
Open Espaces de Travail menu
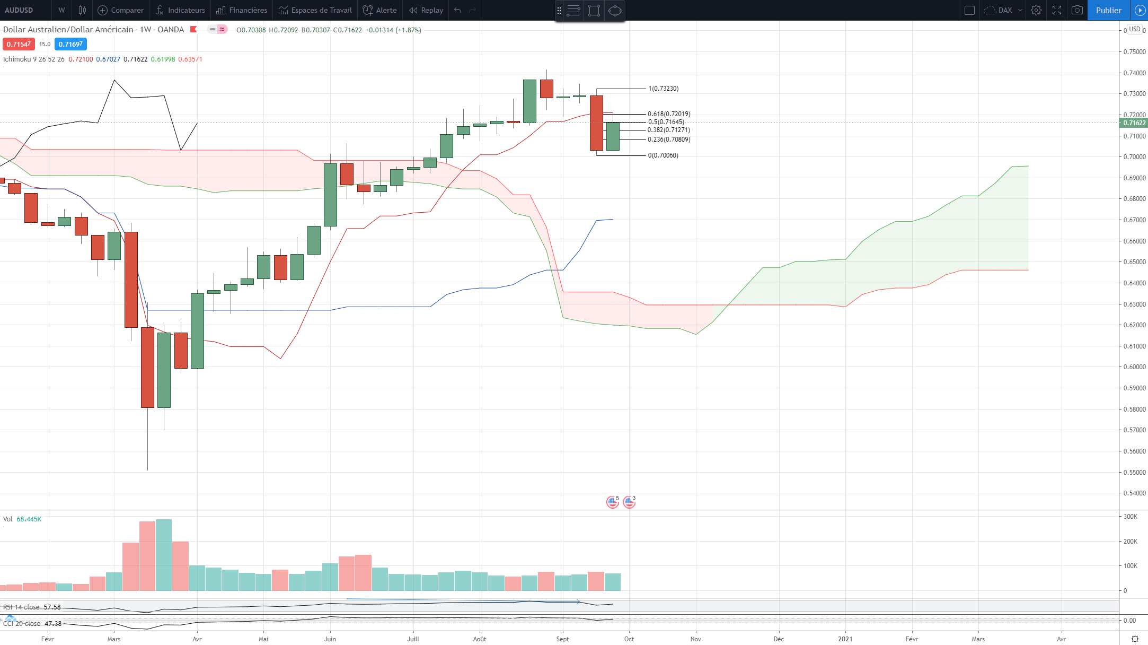pyautogui.click(x=315, y=10)
